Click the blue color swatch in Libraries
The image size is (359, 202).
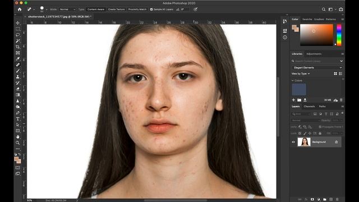tap(299, 89)
